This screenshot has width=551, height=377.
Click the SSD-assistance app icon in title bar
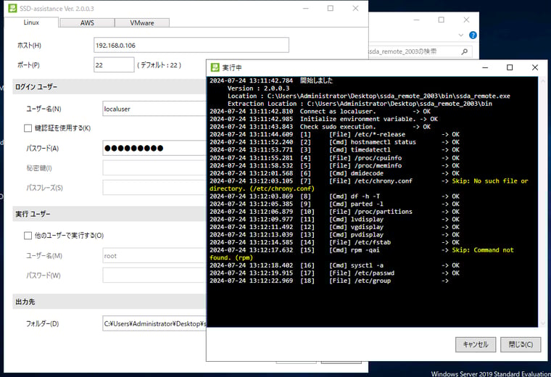(x=12, y=9)
